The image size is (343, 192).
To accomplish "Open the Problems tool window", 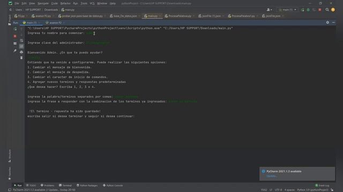I will tap(47, 186).
